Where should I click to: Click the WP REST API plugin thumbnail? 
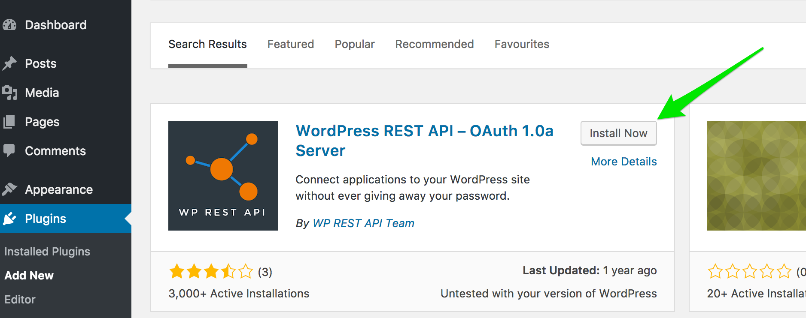click(223, 176)
